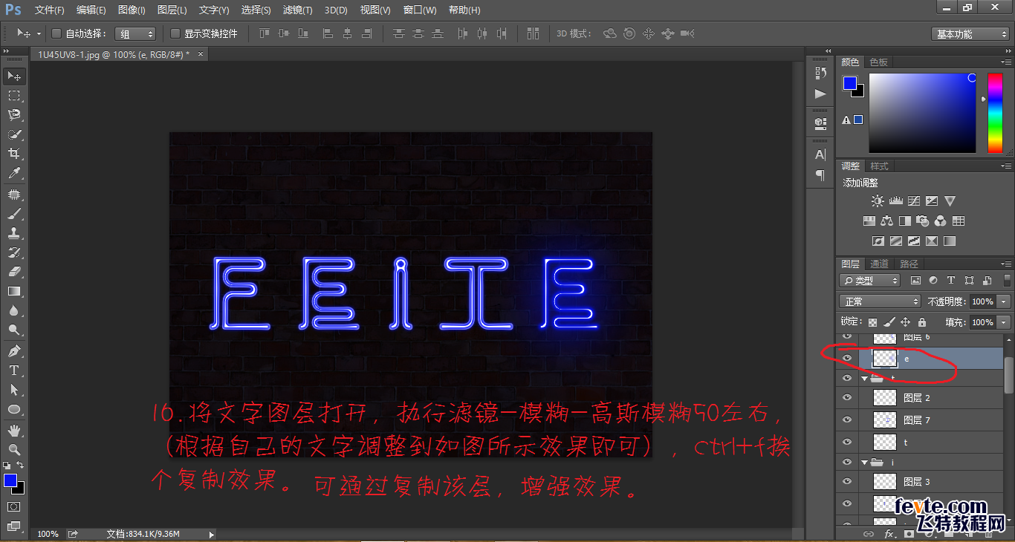The height and width of the screenshot is (542, 1015).
Task: Open the Character panel icon
Action: point(820,154)
